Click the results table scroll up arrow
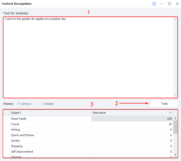The width and height of the screenshot is (181, 161). point(176,118)
